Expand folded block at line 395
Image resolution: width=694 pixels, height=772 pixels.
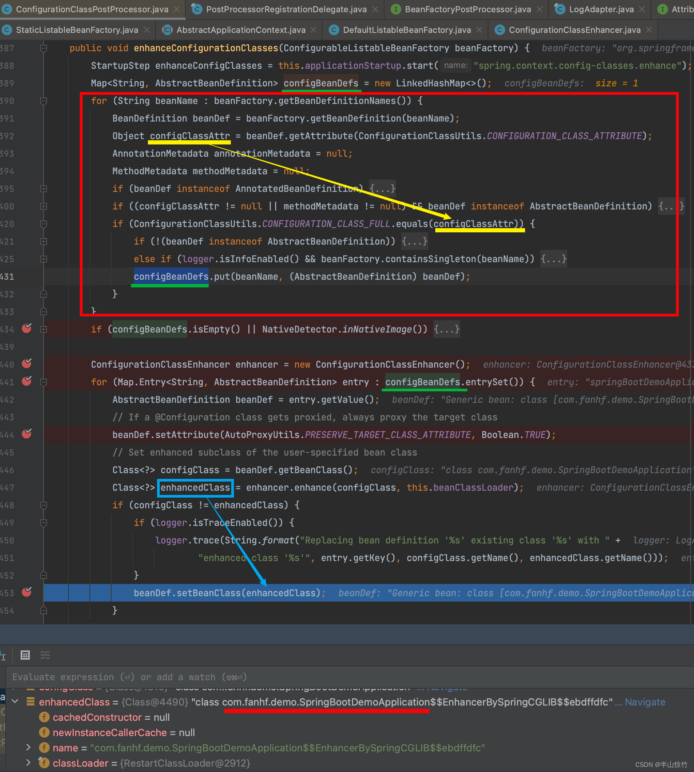click(44, 189)
